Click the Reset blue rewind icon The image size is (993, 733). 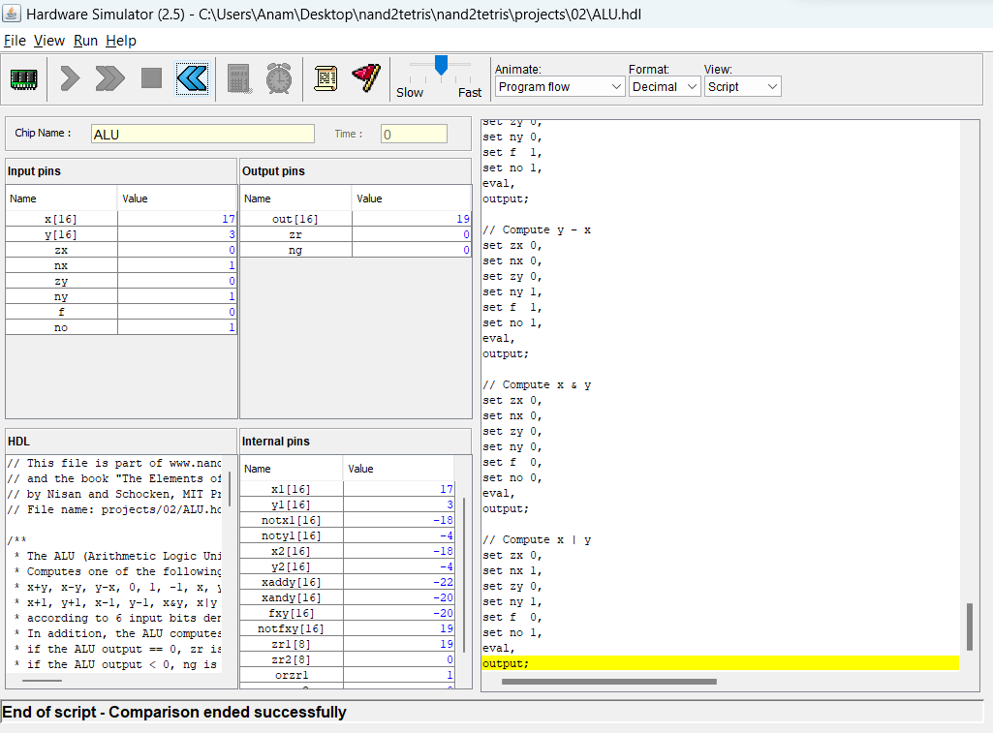click(x=192, y=78)
